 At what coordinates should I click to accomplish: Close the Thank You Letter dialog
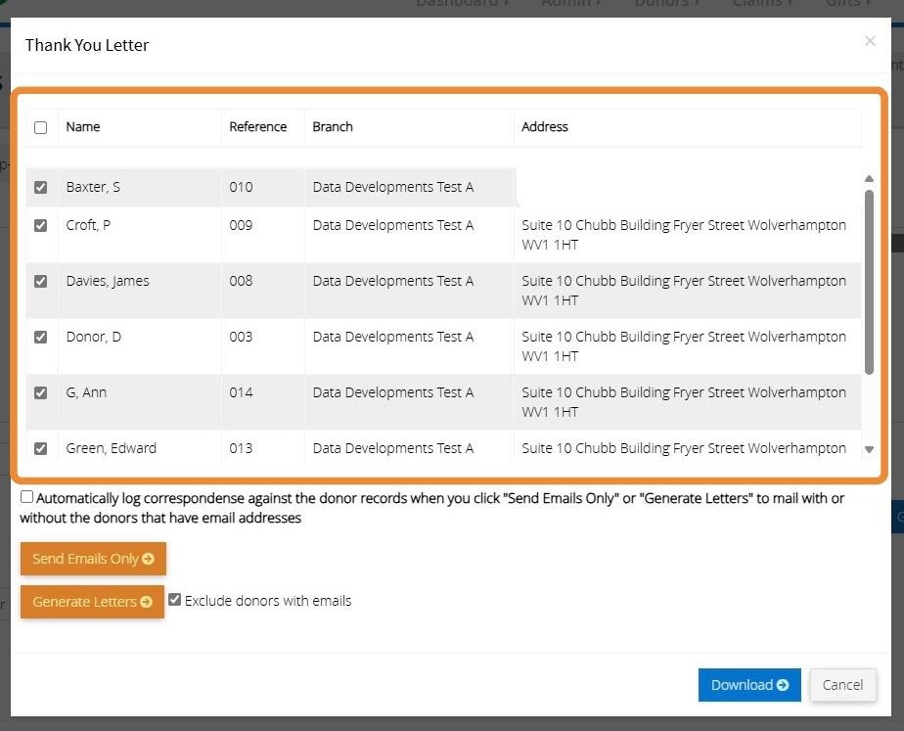click(x=870, y=41)
